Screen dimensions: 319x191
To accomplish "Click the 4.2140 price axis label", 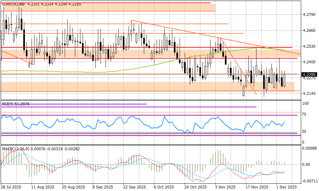I will [x=309, y=94].
